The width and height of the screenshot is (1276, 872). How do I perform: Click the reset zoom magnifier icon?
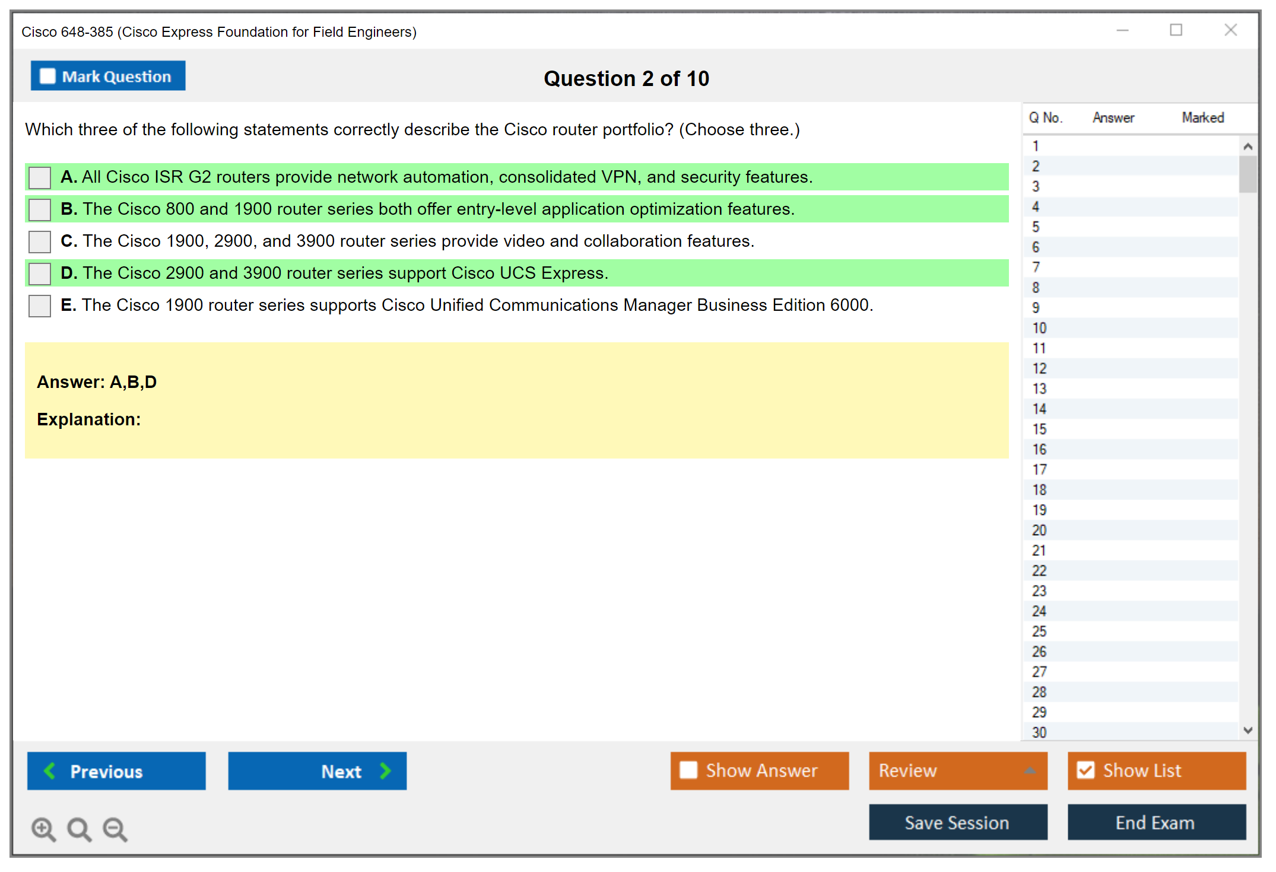click(79, 829)
